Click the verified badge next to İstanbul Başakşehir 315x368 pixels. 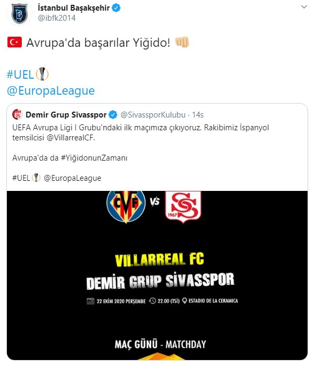(116, 8)
